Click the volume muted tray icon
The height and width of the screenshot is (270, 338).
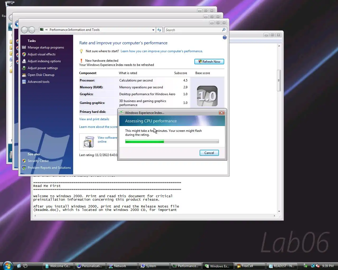click(x=318, y=266)
